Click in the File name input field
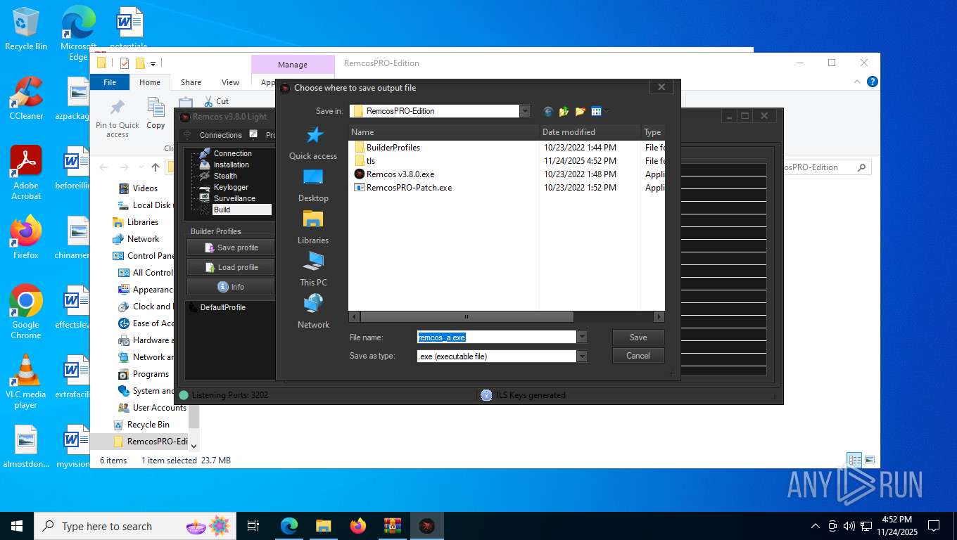957x540 pixels. (x=497, y=337)
